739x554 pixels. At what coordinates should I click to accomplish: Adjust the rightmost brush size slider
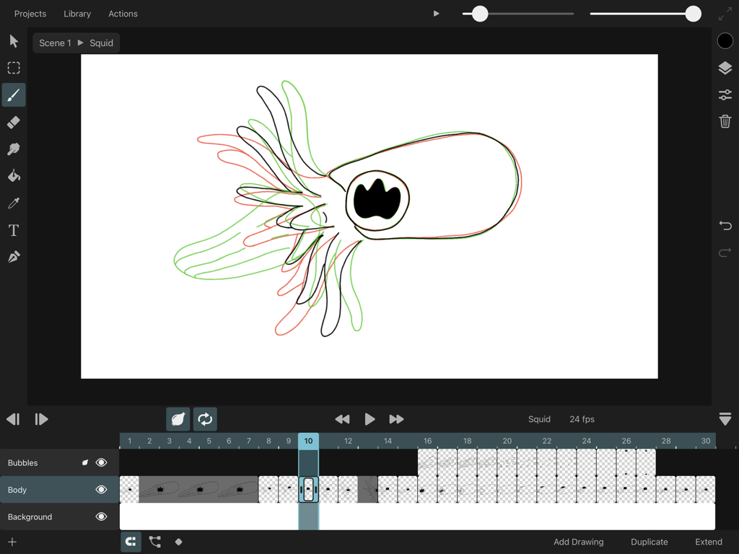[x=692, y=14]
